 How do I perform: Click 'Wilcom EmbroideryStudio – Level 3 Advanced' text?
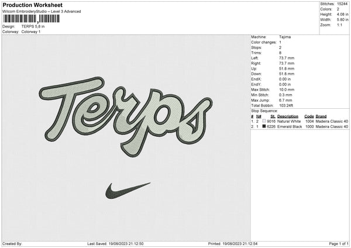(x=42, y=12)
